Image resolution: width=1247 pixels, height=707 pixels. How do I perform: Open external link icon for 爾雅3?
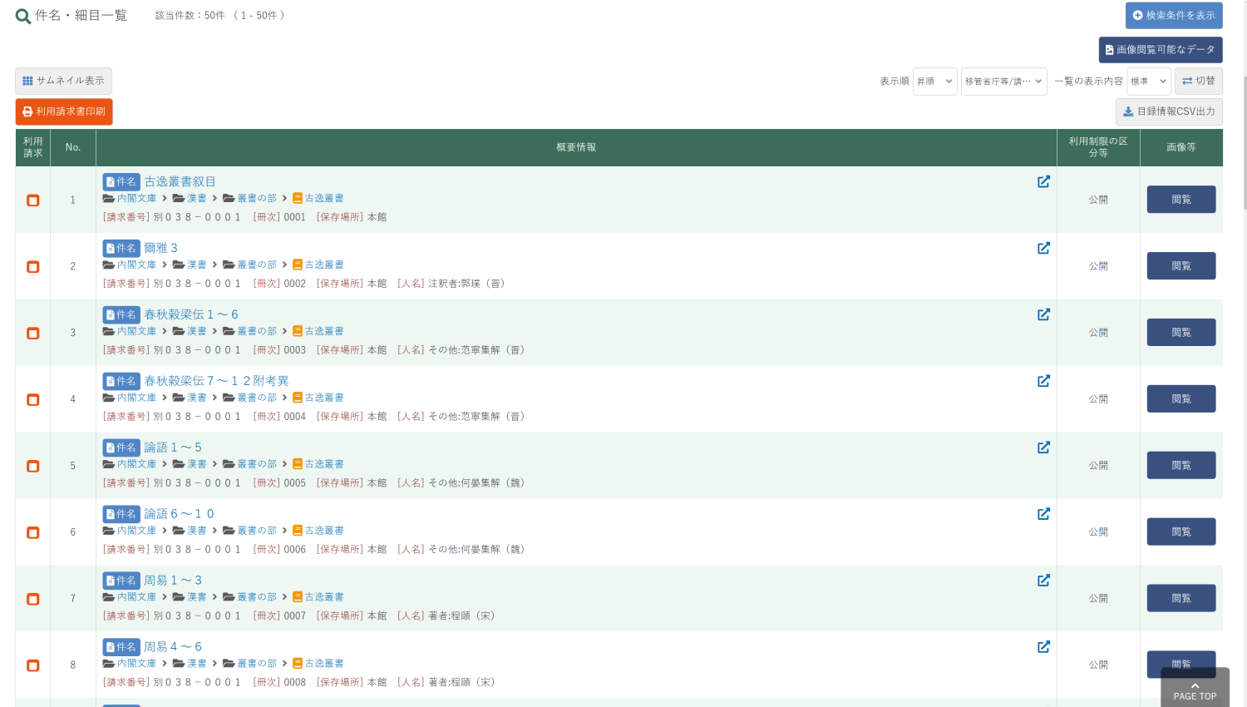pyautogui.click(x=1043, y=248)
